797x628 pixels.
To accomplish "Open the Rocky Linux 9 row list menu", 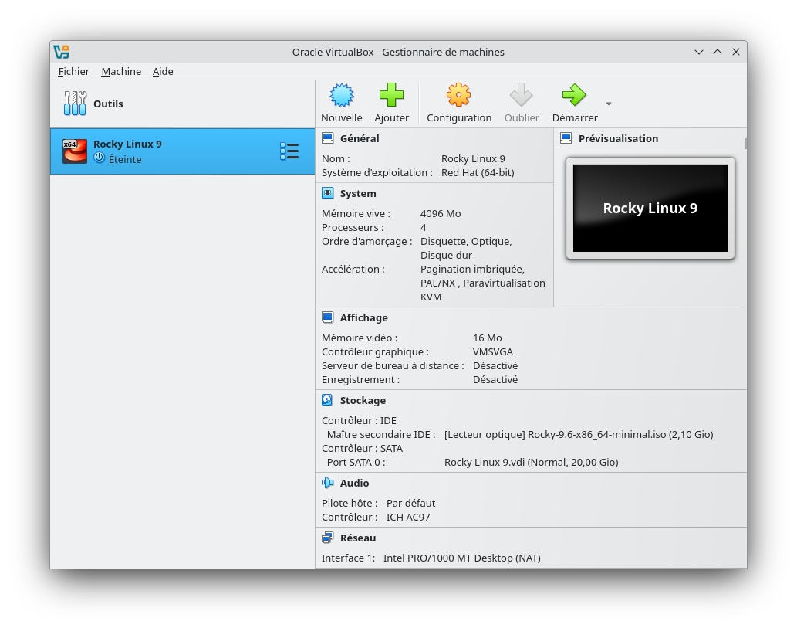I will [289, 151].
